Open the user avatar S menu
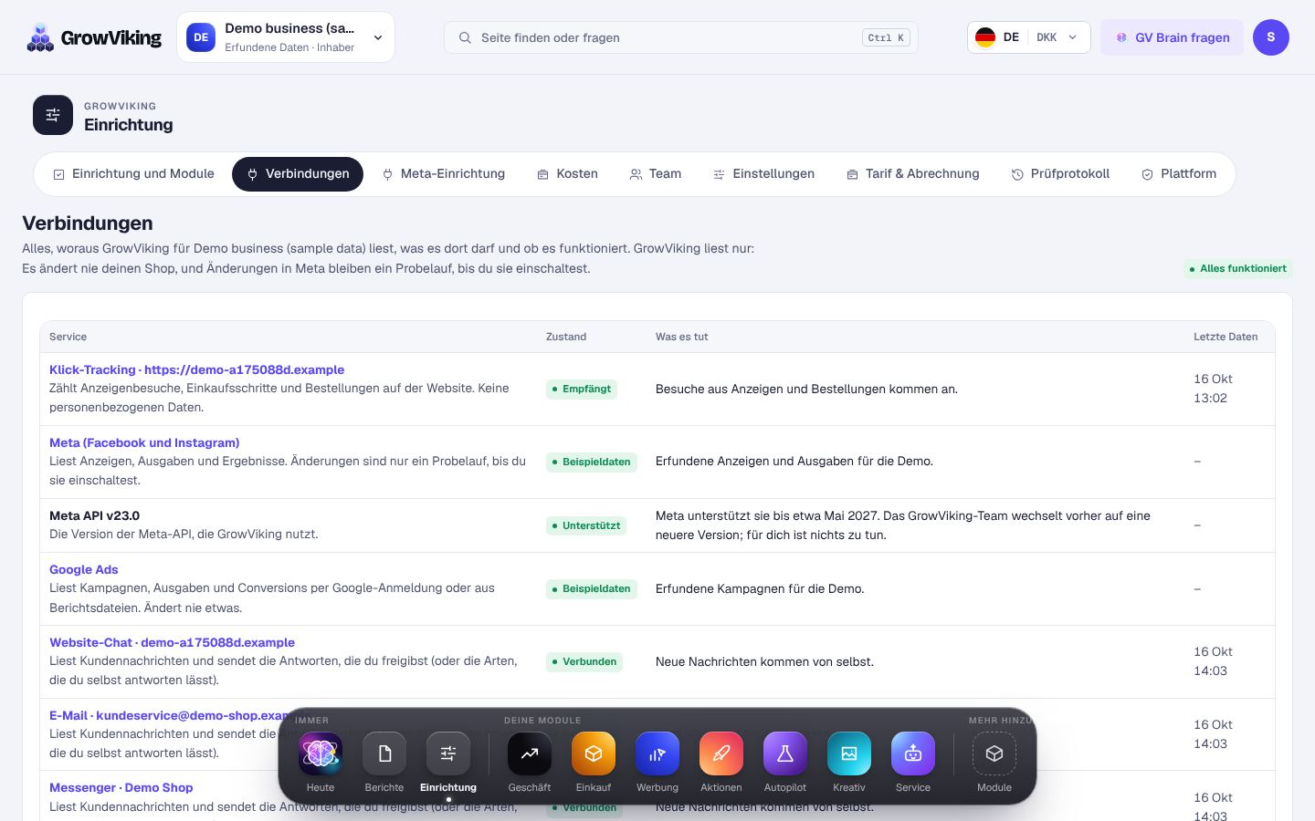 tap(1271, 37)
